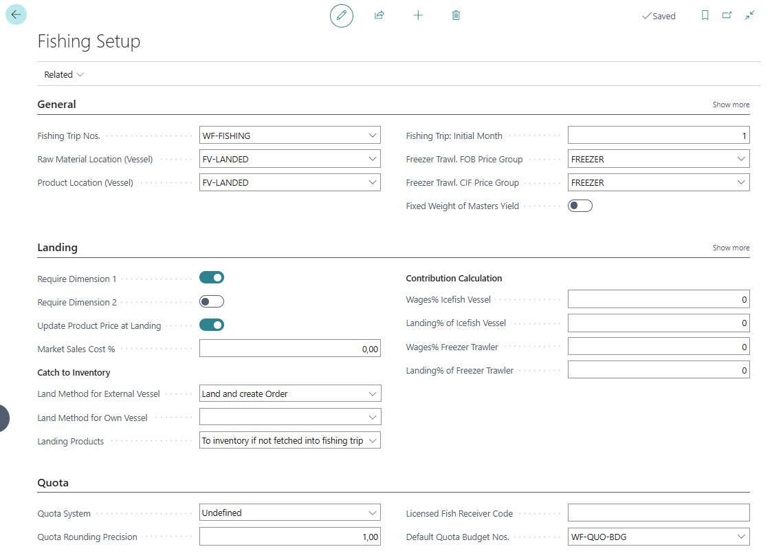772x560 pixels.
Task: Open the share icon
Action: 379,15
